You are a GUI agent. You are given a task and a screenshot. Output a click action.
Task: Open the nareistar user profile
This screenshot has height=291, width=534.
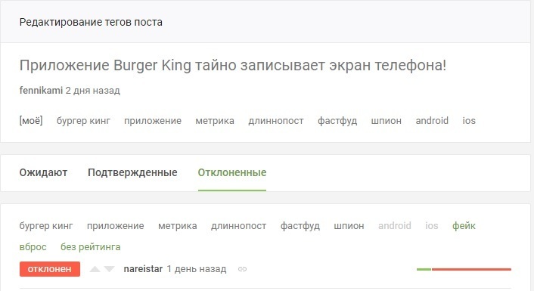143,269
